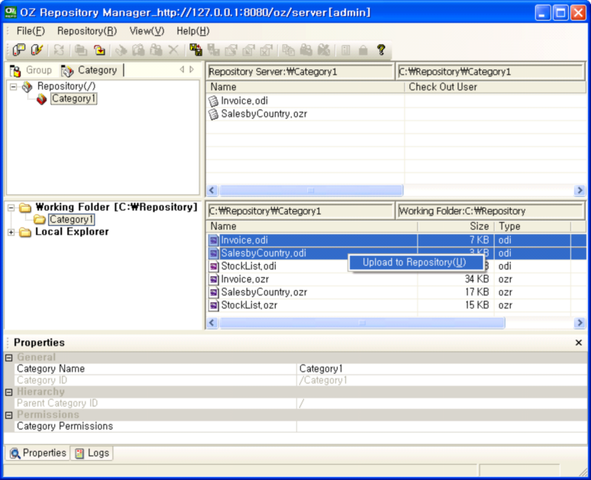Collapse the Repository(/) tree node
This screenshot has height=480, width=591.
(14, 87)
